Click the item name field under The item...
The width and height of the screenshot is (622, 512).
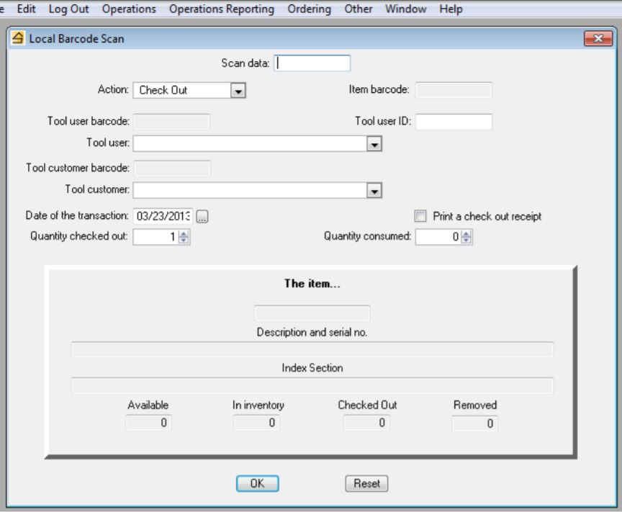pyautogui.click(x=312, y=313)
